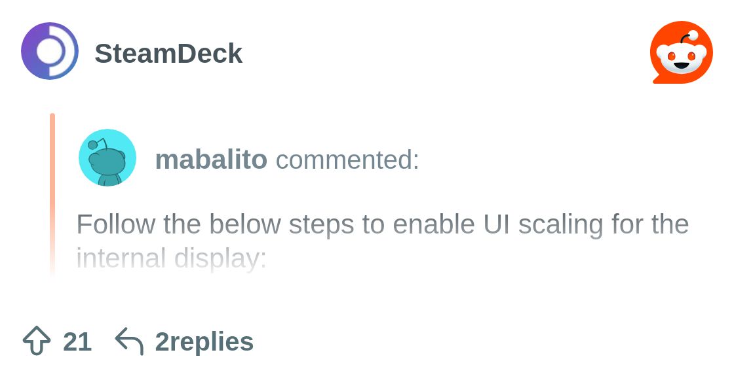Upvote using the up arrow icon

tap(37, 341)
